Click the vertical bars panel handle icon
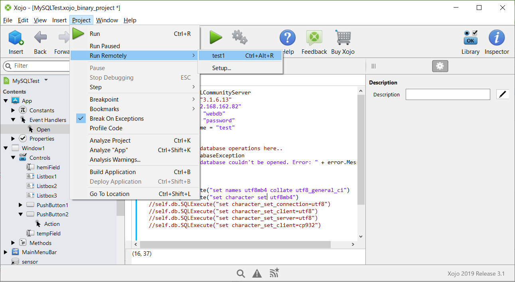515x282 pixels. click(373, 66)
